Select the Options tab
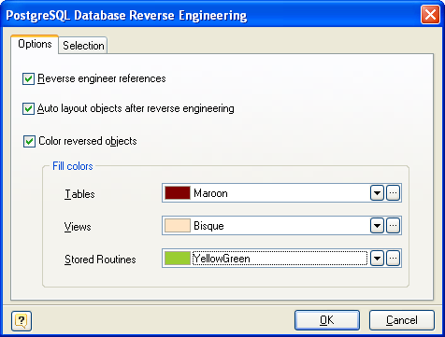The image size is (445, 337). [35, 44]
